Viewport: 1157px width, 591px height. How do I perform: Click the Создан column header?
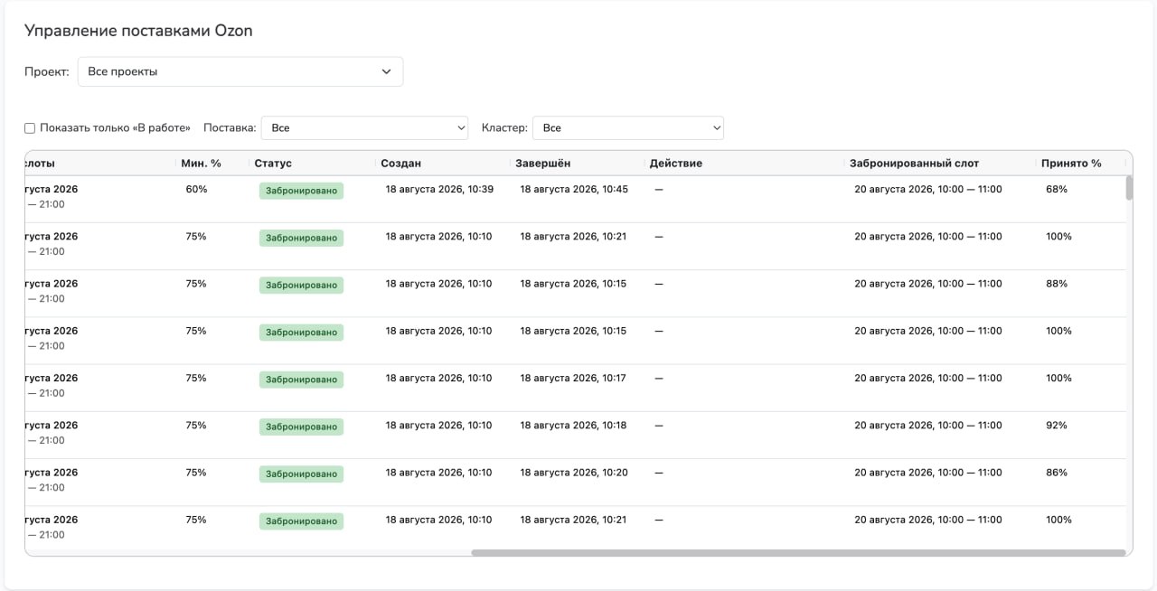click(400, 164)
